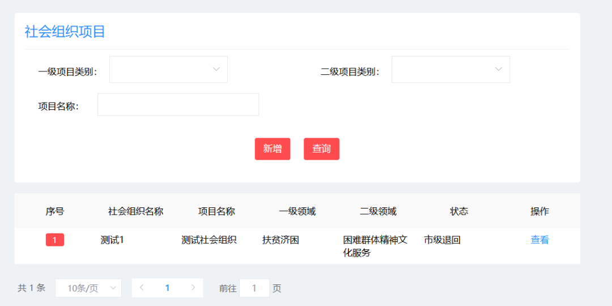This screenshot has width=612, height=306.
Task: Click the 序号 column header
Action: point(54,211)
